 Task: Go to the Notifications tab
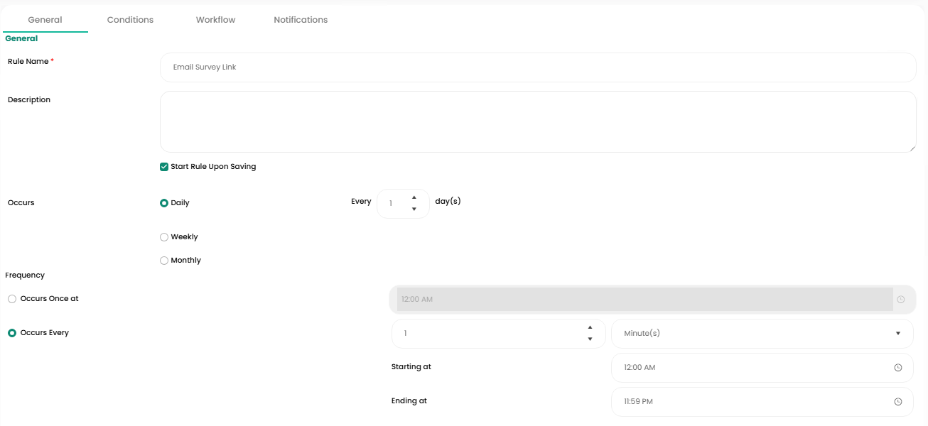(x=301, y=20)
